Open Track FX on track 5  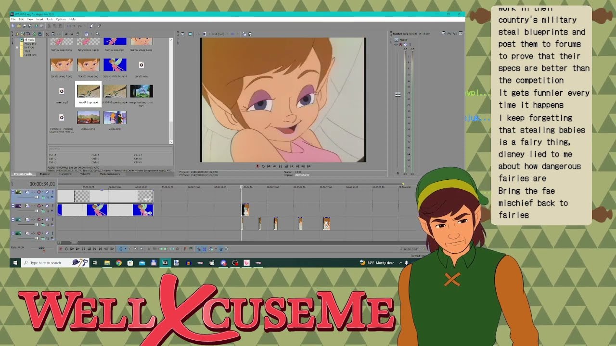click(x=33, y=206)
